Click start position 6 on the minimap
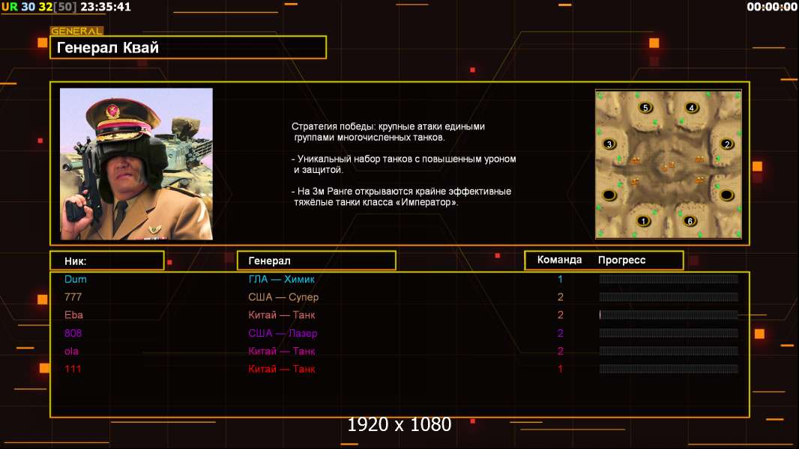The image size is (799, 449). pos(690,221)
